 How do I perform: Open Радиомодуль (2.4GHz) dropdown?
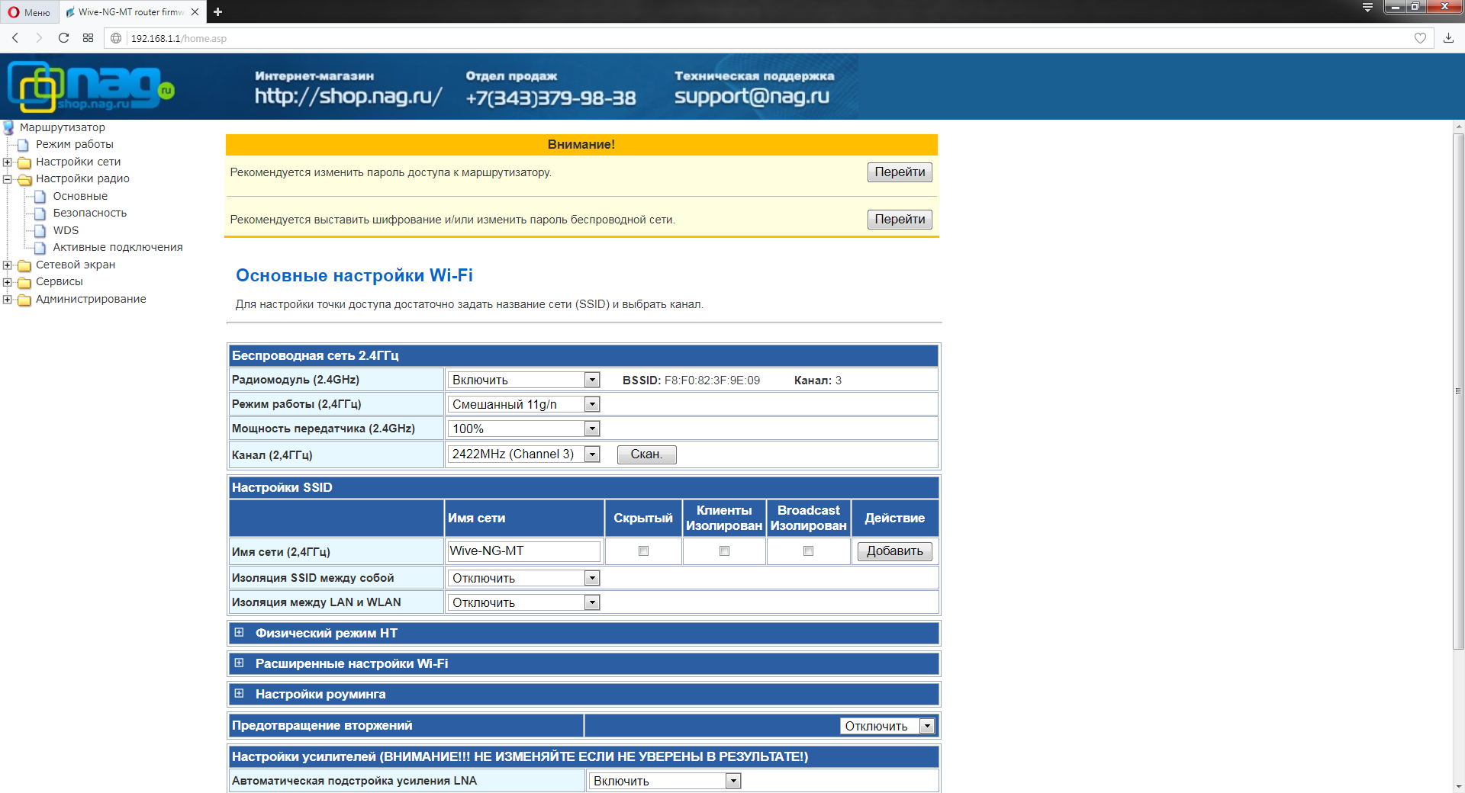point(523,380)
